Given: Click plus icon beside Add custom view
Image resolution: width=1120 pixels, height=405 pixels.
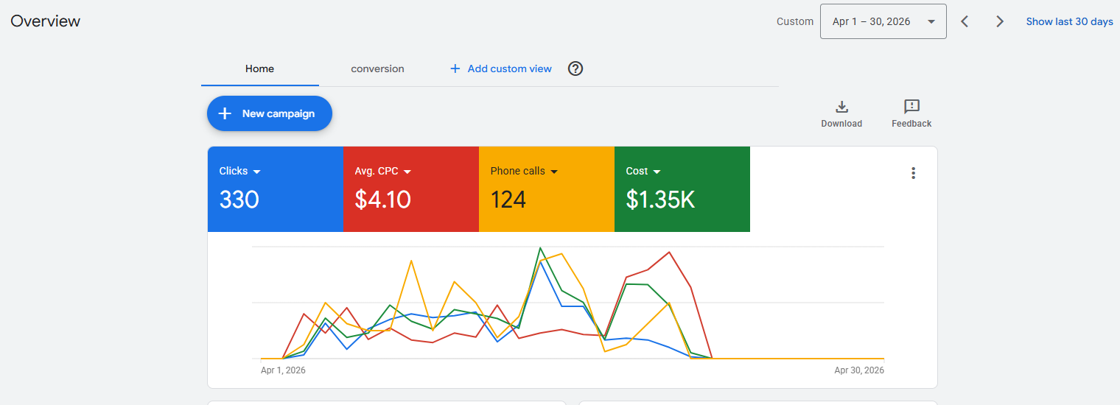Looking at the screenshot, I should (x=455, y=68).
